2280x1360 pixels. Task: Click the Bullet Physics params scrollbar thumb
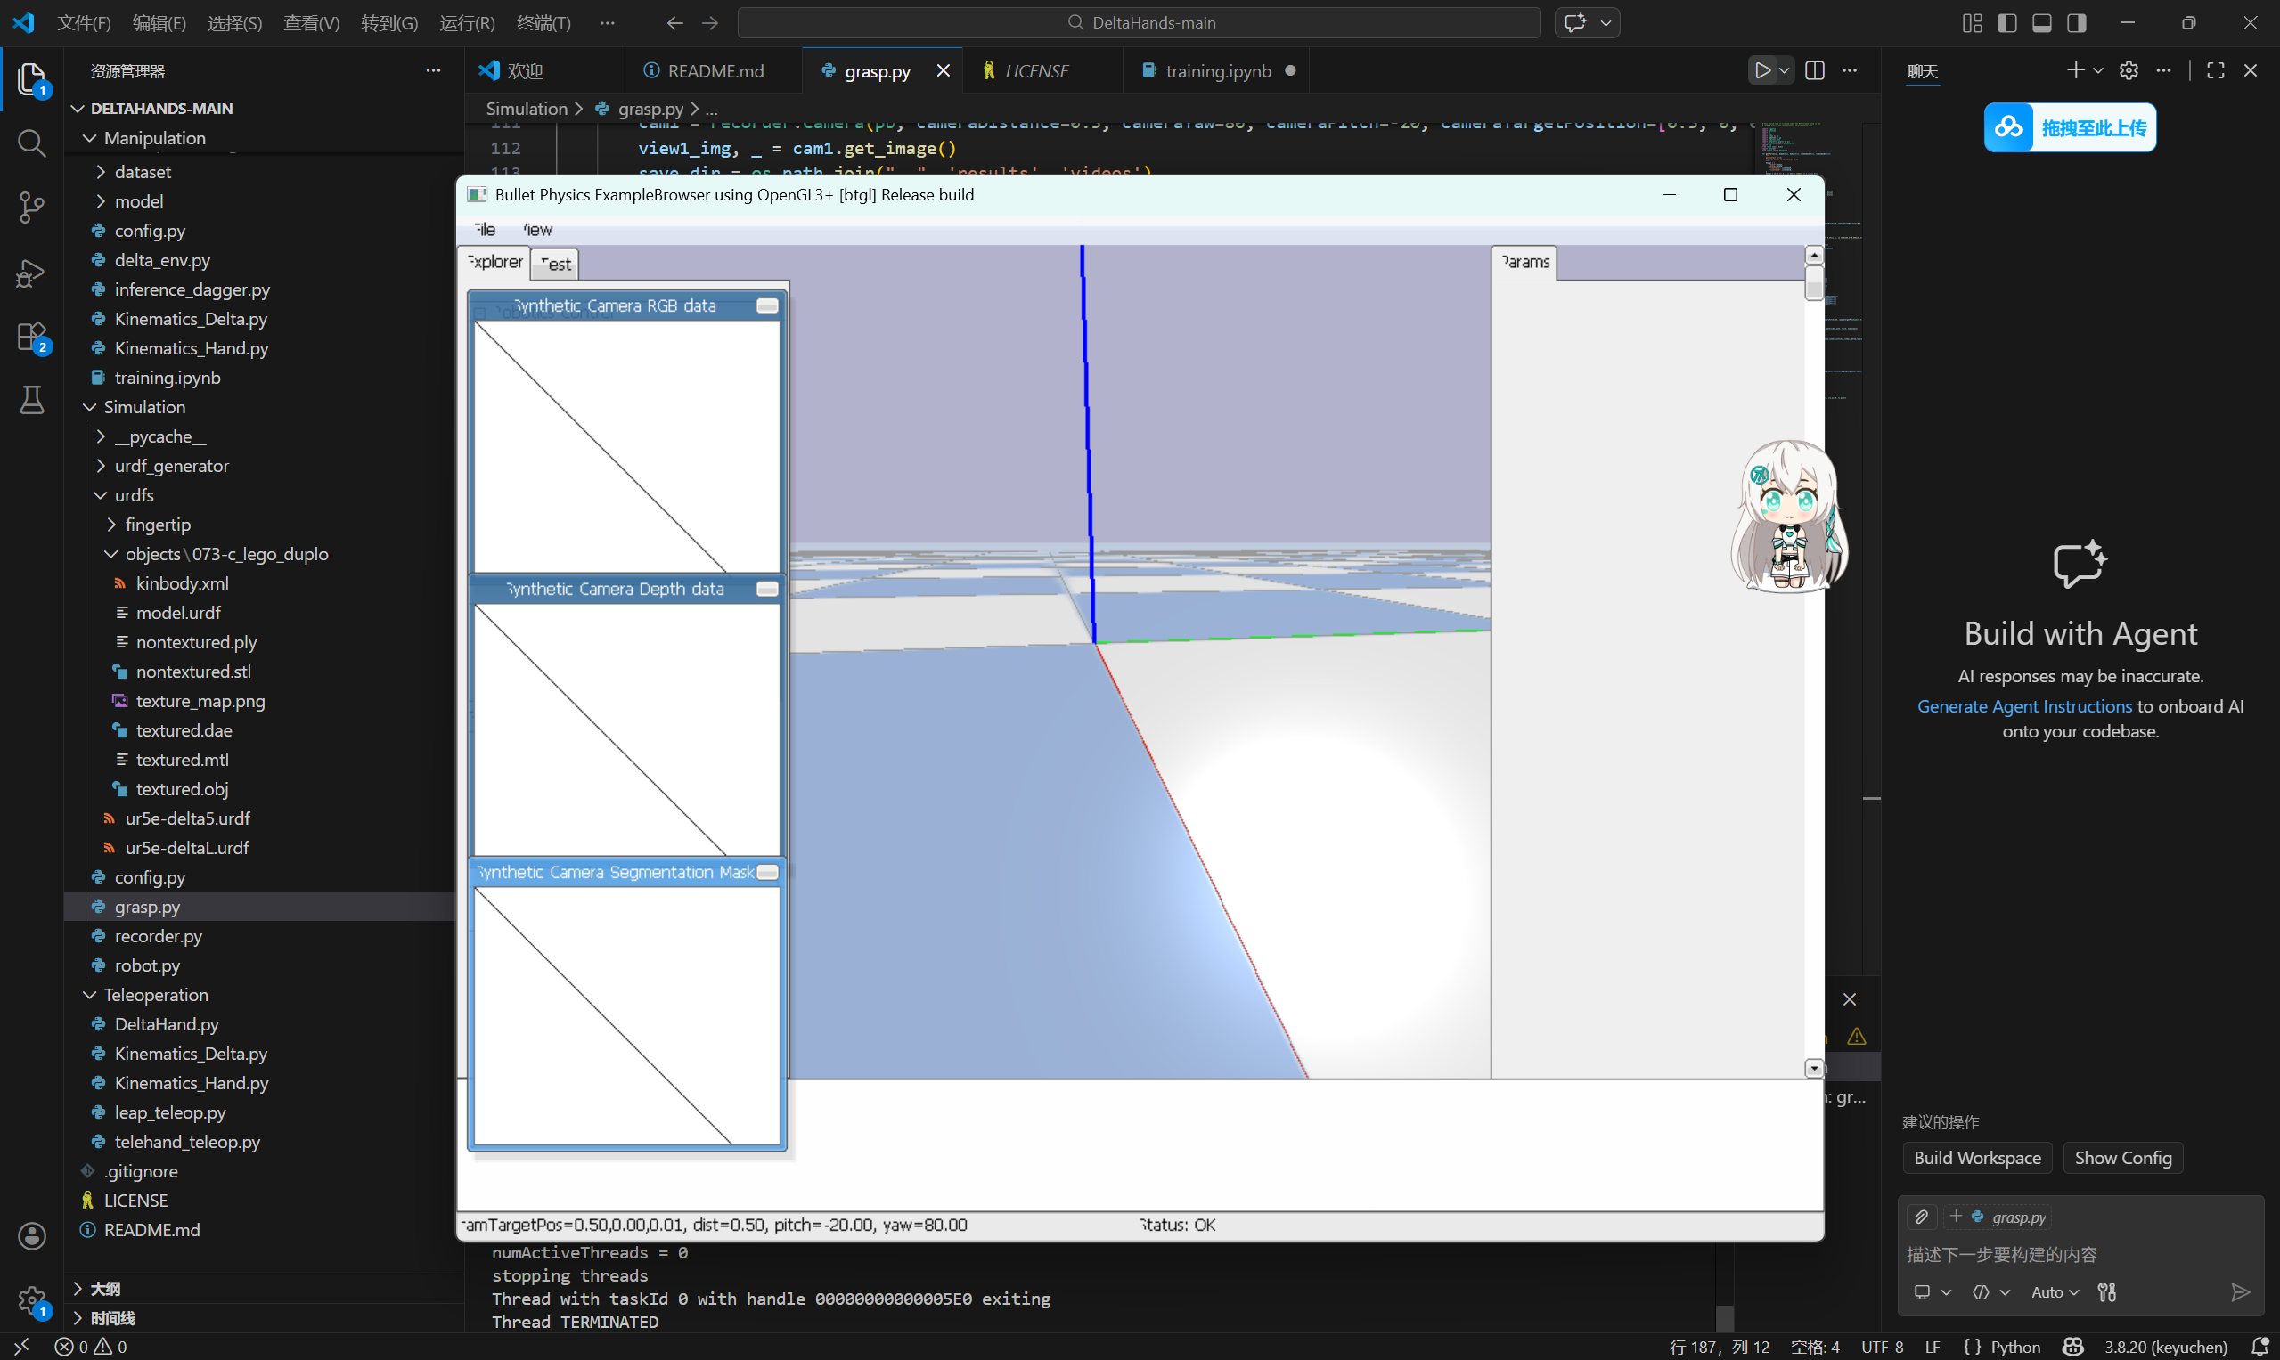(x=1812, y=282)
